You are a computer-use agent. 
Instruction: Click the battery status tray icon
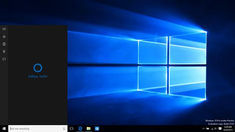click(207, 129)
